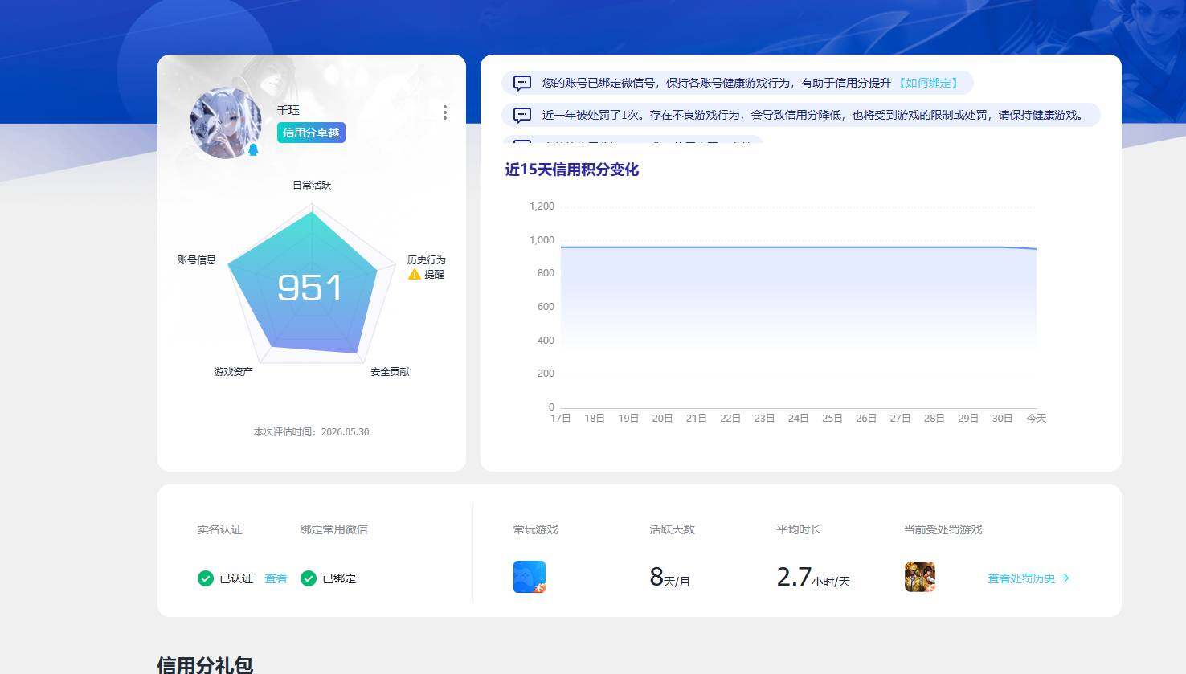Click the 已认证 status text
The height and width of the screenshot is (674, 1186).
tap(236, 578)
